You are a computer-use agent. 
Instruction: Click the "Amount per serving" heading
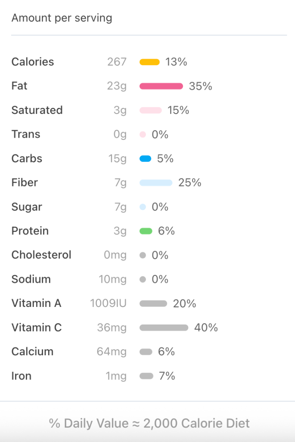(62, 18)
